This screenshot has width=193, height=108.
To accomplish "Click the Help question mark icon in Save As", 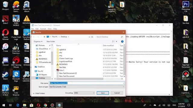I will [x=122, y=41].
